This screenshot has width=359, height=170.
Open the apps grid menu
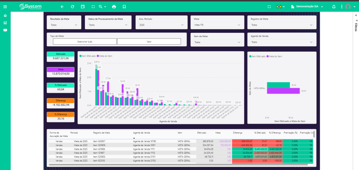pos(5,6)
